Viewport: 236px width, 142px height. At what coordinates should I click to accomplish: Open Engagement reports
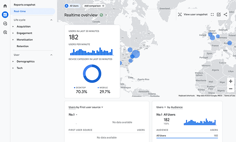(24, 33)
